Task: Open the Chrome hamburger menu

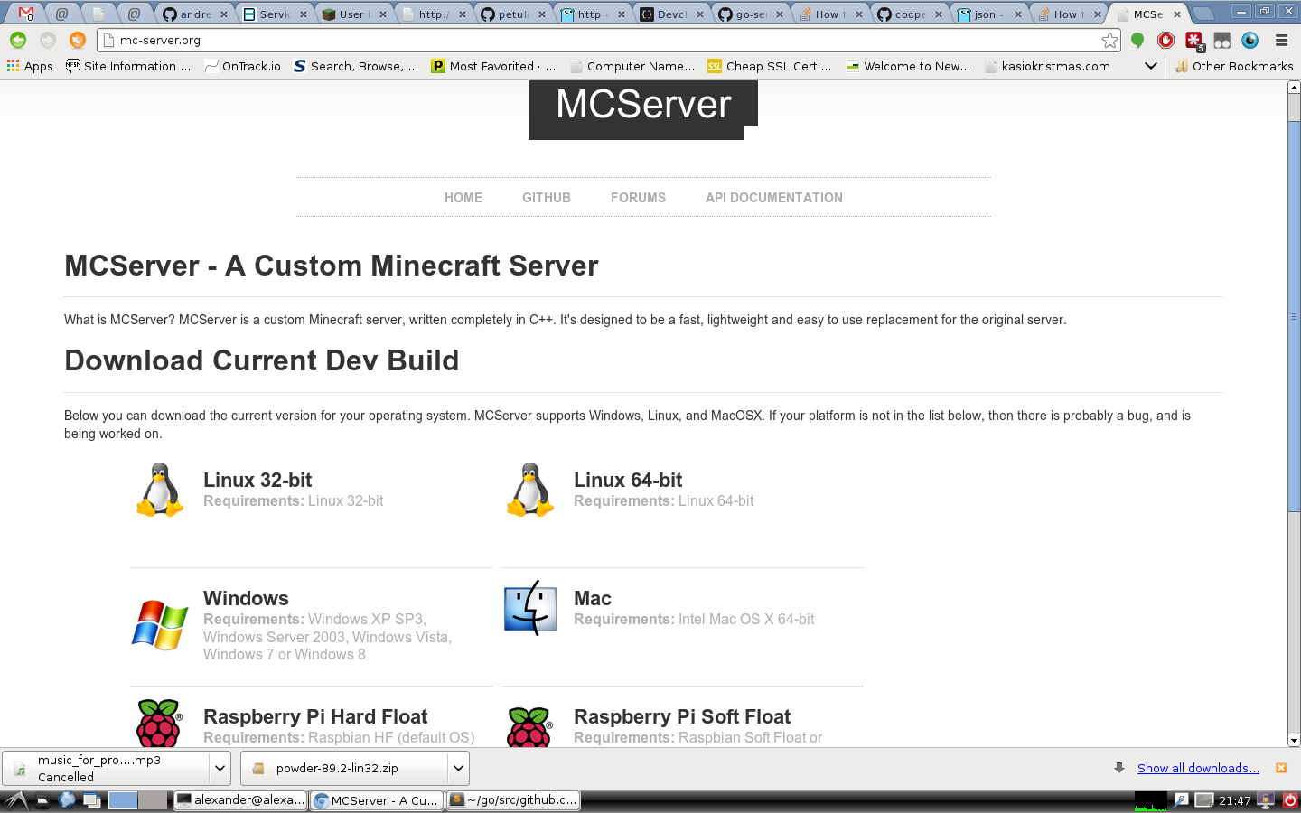Action: (x=1281, y=40)
